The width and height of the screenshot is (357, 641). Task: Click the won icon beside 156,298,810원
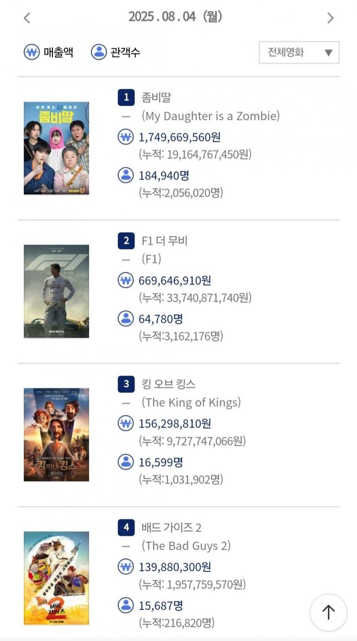126,424
